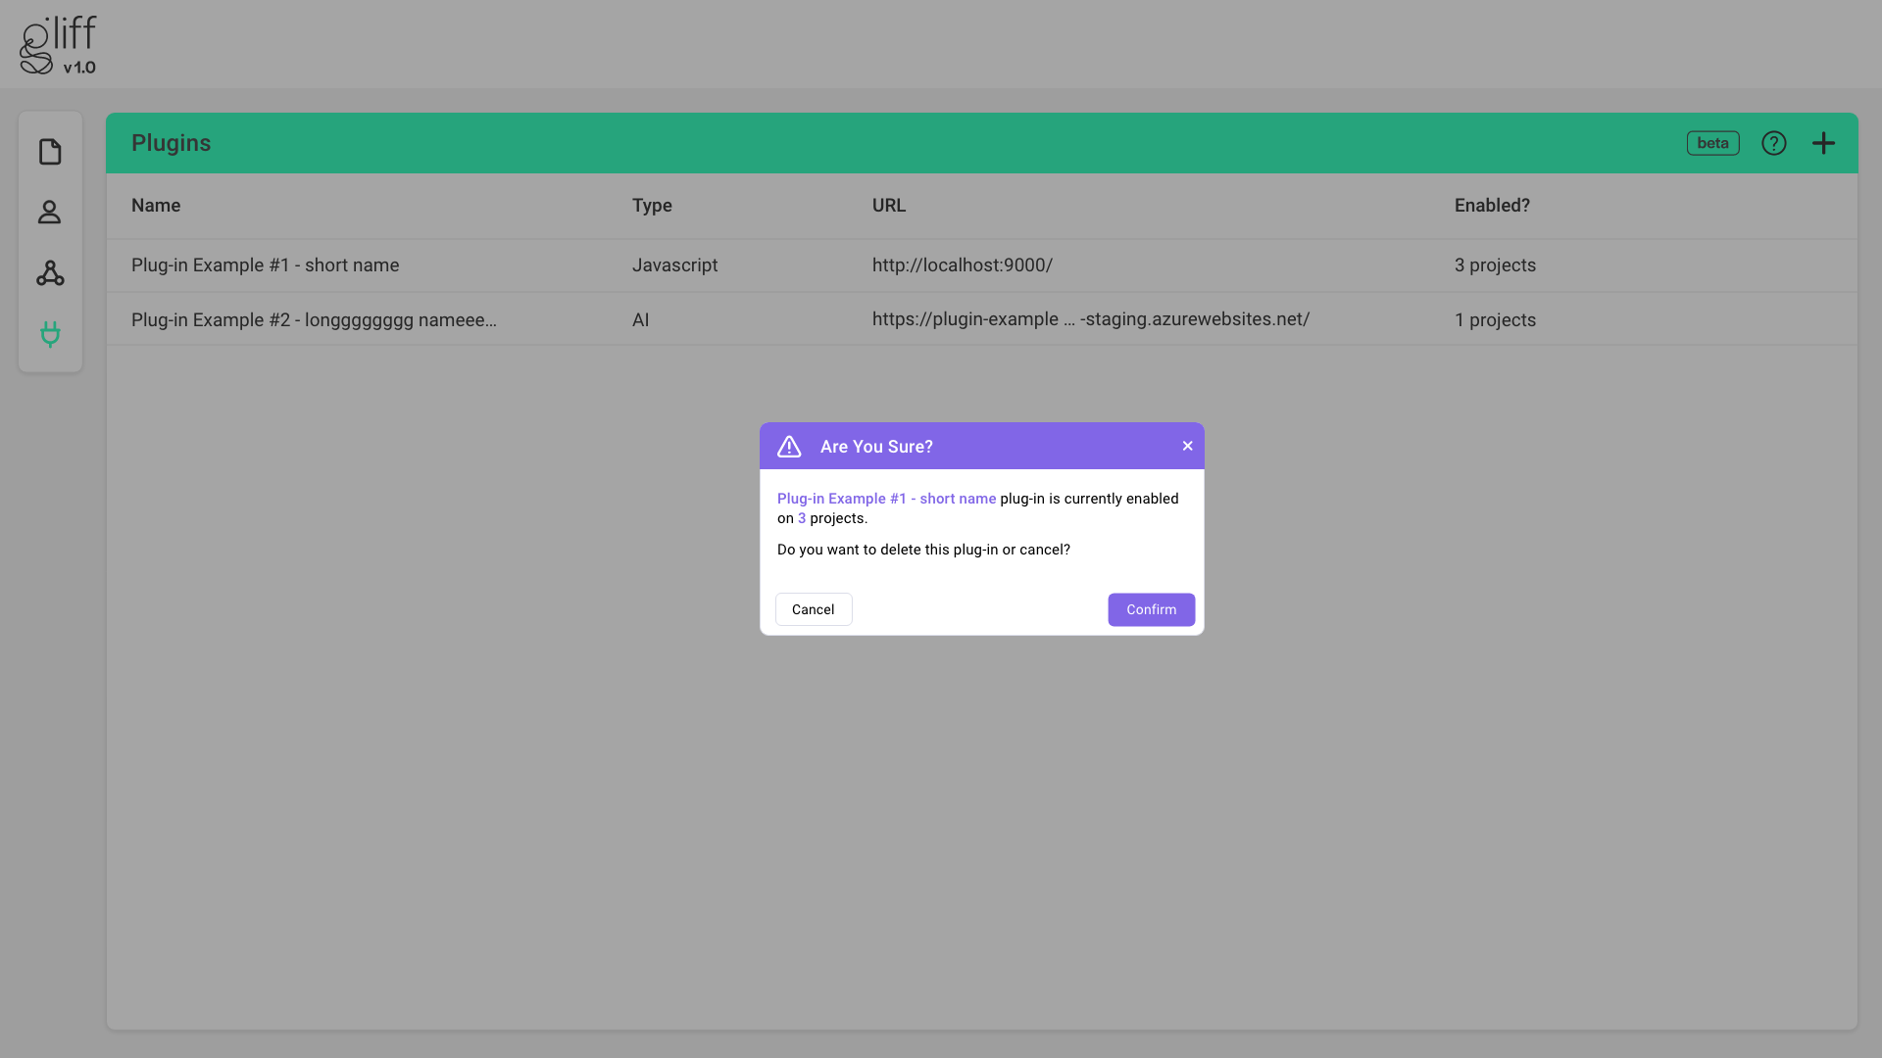The image size is (1882, 1058).
Task: Click the 1 projects cell
Action: pyautogui.click(x=1495, y=320)
